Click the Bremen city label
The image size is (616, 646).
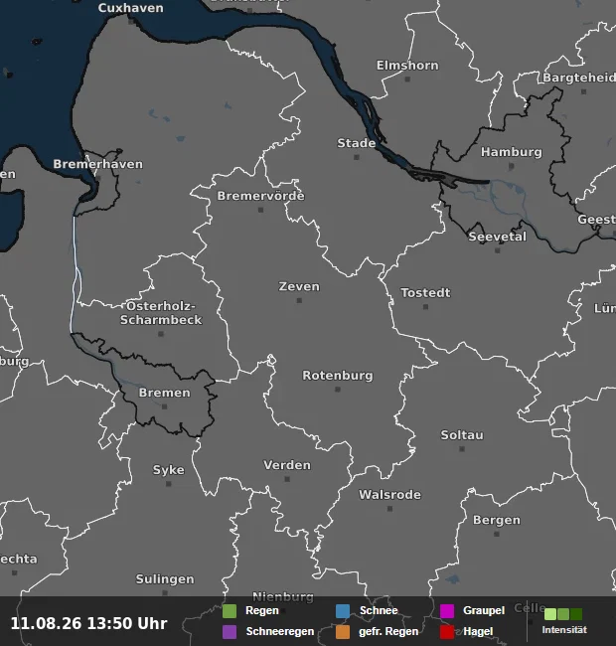click(x=165, y=393)
